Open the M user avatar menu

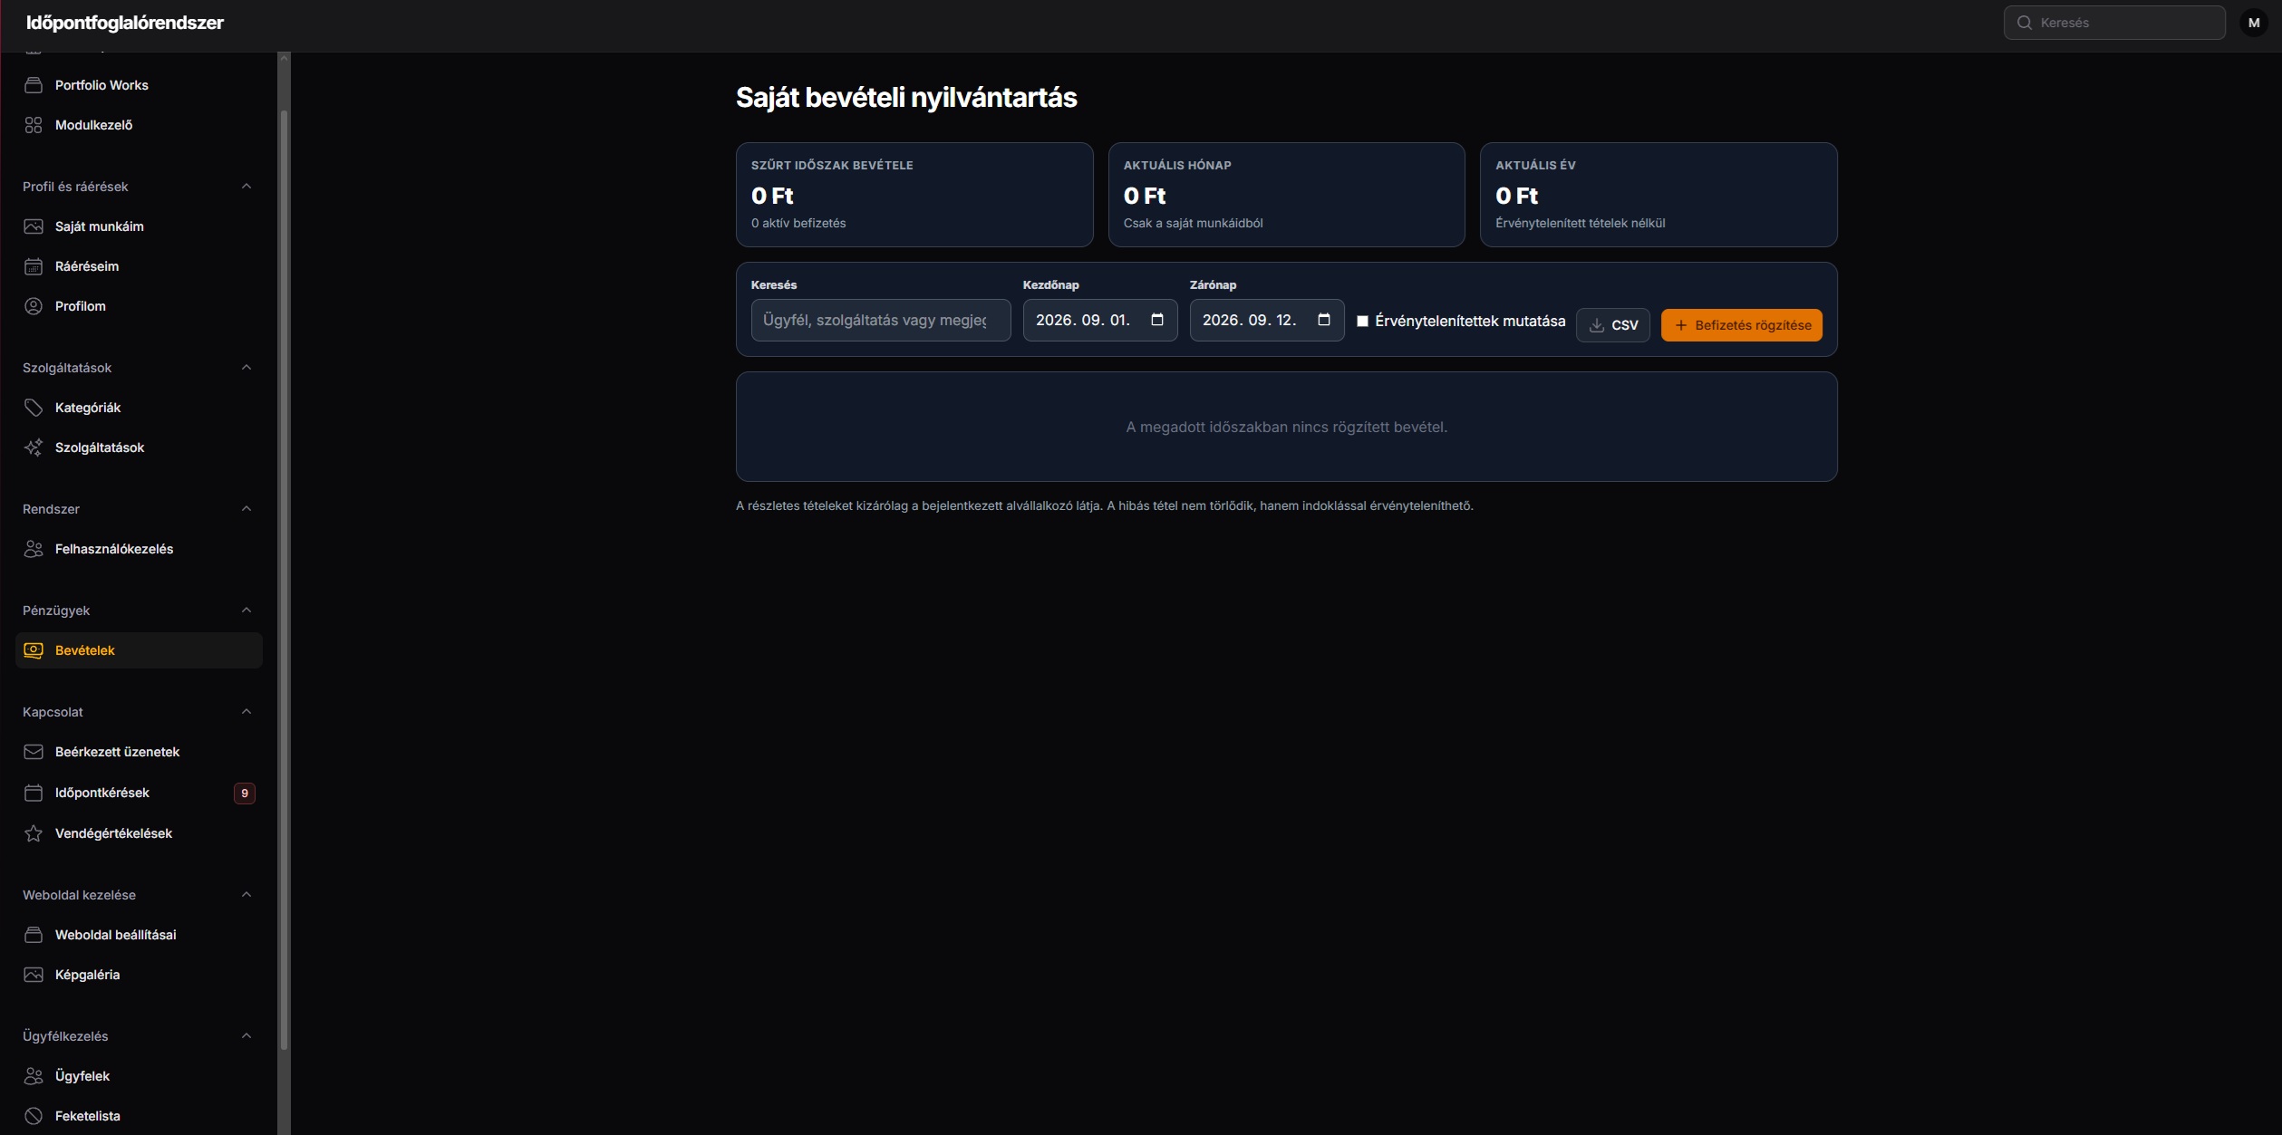(2254, 23)
